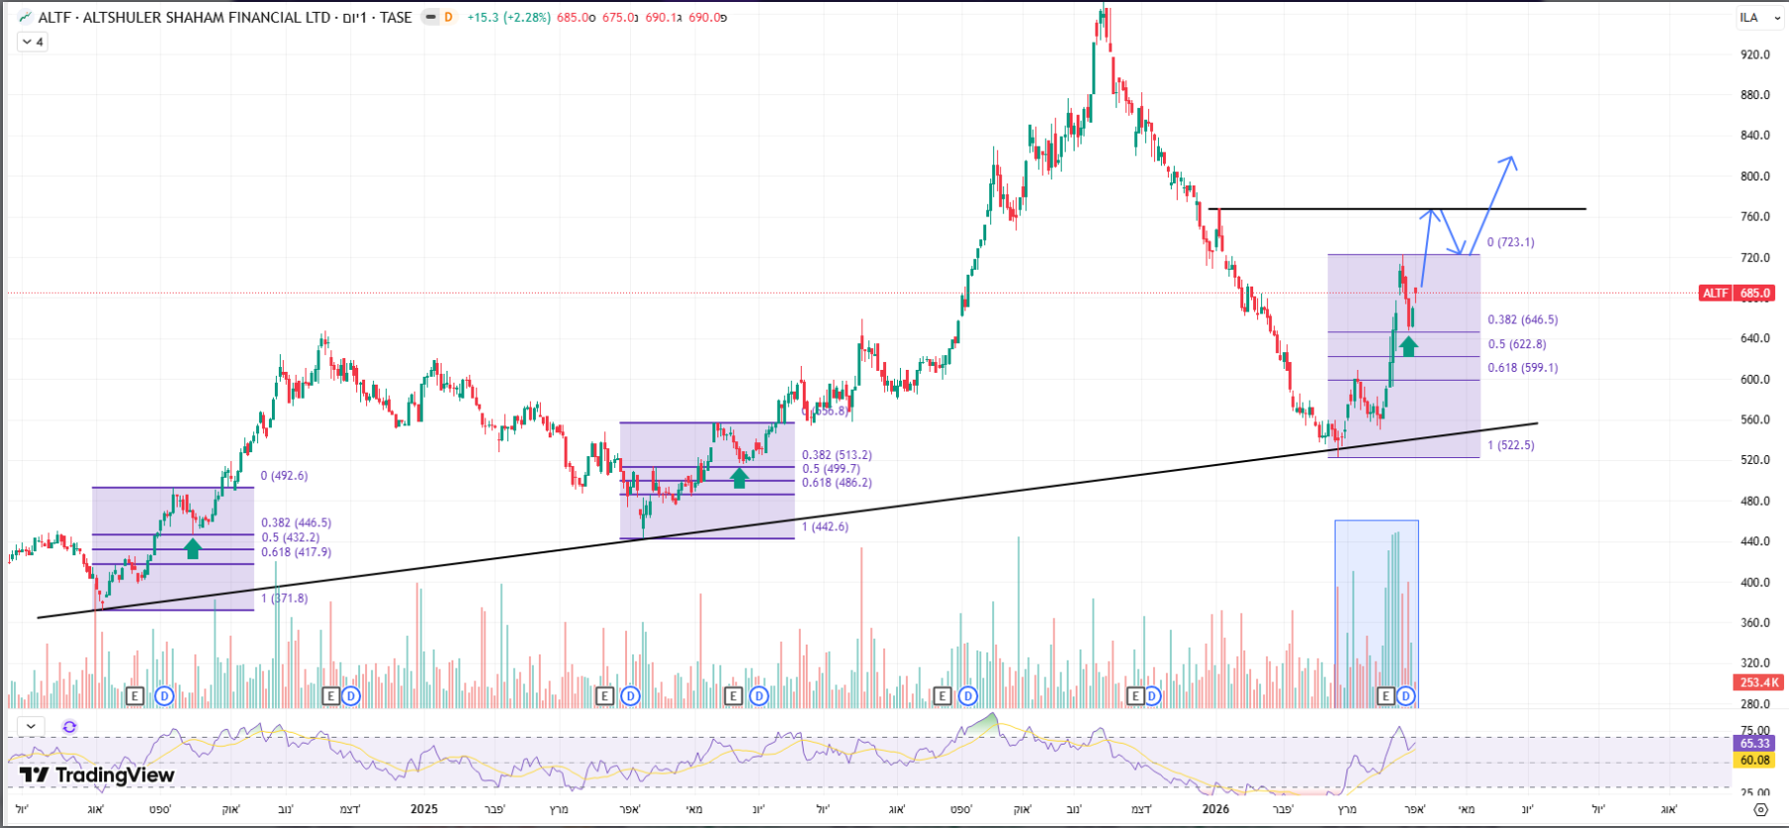Click the purple refresh icon in RSI pane
Viewport: 1789px width, 828px height.
click(69, 726)
